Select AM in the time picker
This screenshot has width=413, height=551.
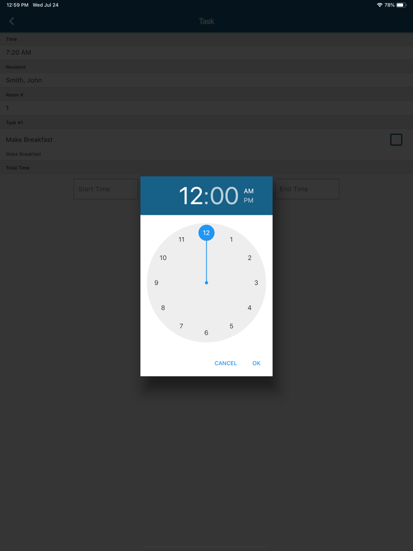point(248,191)
